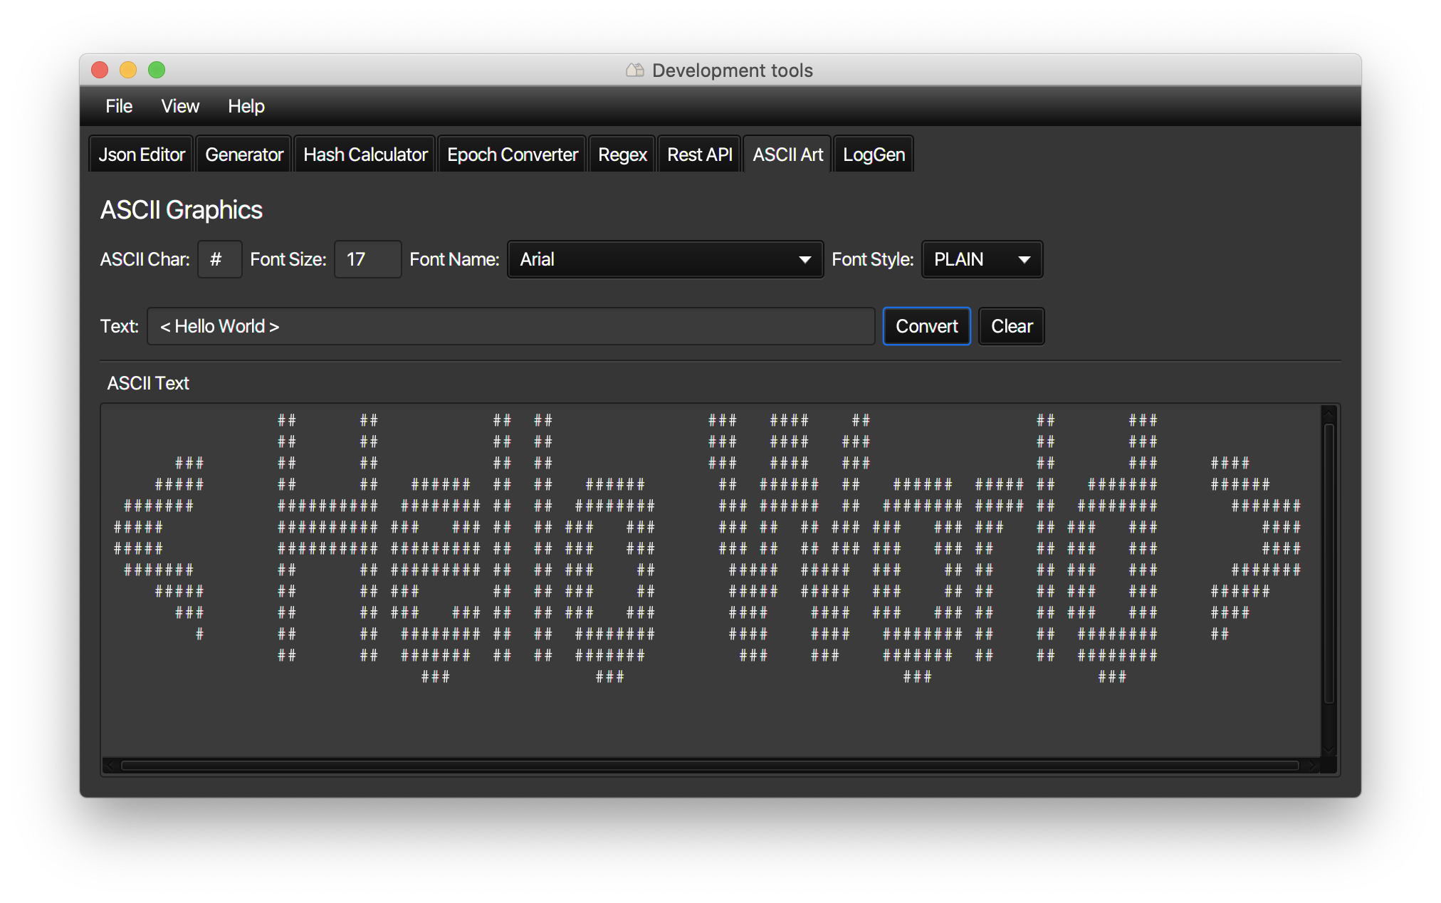Viewport: 1441px width, 903px height.
Task: Expand the Font Style PLAIN dropdown
Action: (x=982, y=259)
